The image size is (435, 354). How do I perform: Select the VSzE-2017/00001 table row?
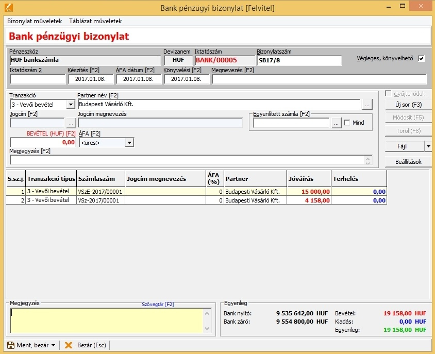click(101, 191)
